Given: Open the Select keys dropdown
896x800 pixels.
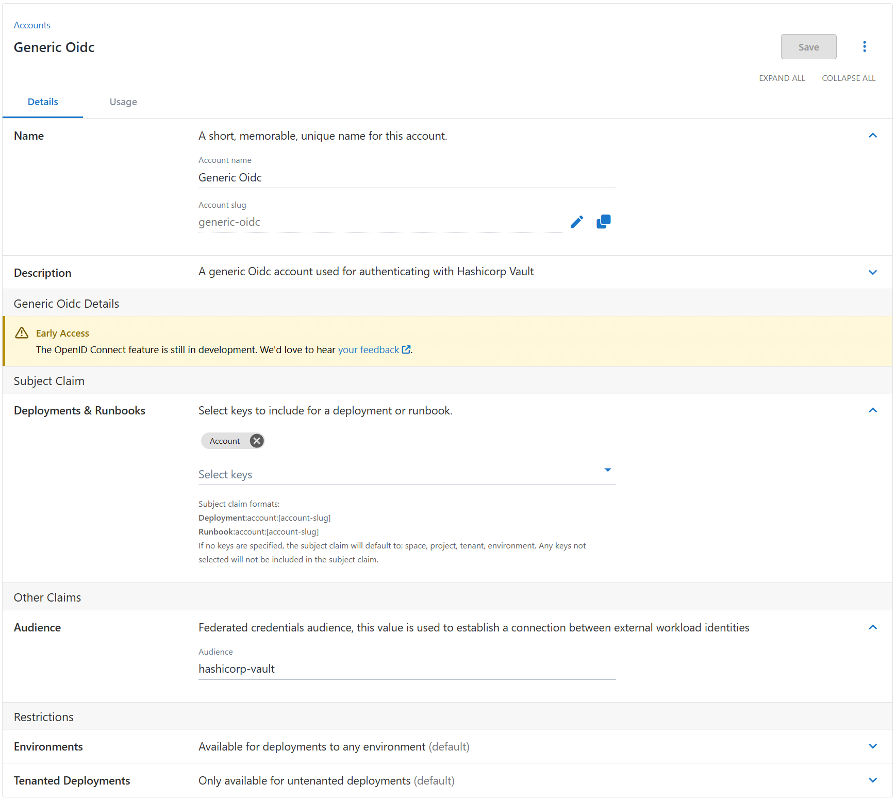Looking at the screenshot, I should pyautogui.click(x=608, y=470).
